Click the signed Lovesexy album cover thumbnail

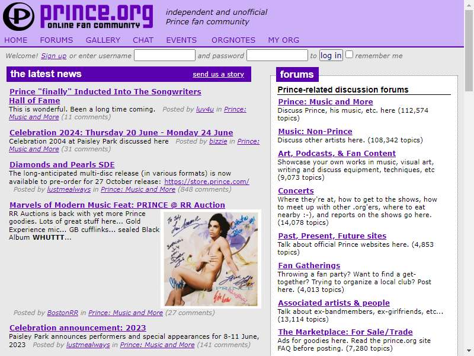point(211,259)
